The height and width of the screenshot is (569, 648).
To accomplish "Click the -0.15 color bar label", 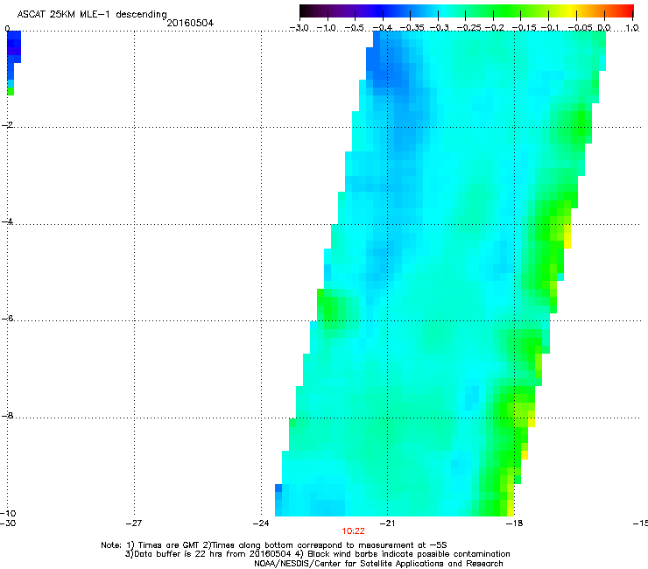I will (524, 28).
